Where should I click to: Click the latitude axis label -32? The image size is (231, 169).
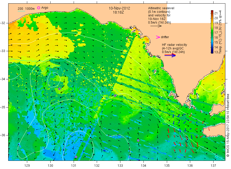coord(3,23)
